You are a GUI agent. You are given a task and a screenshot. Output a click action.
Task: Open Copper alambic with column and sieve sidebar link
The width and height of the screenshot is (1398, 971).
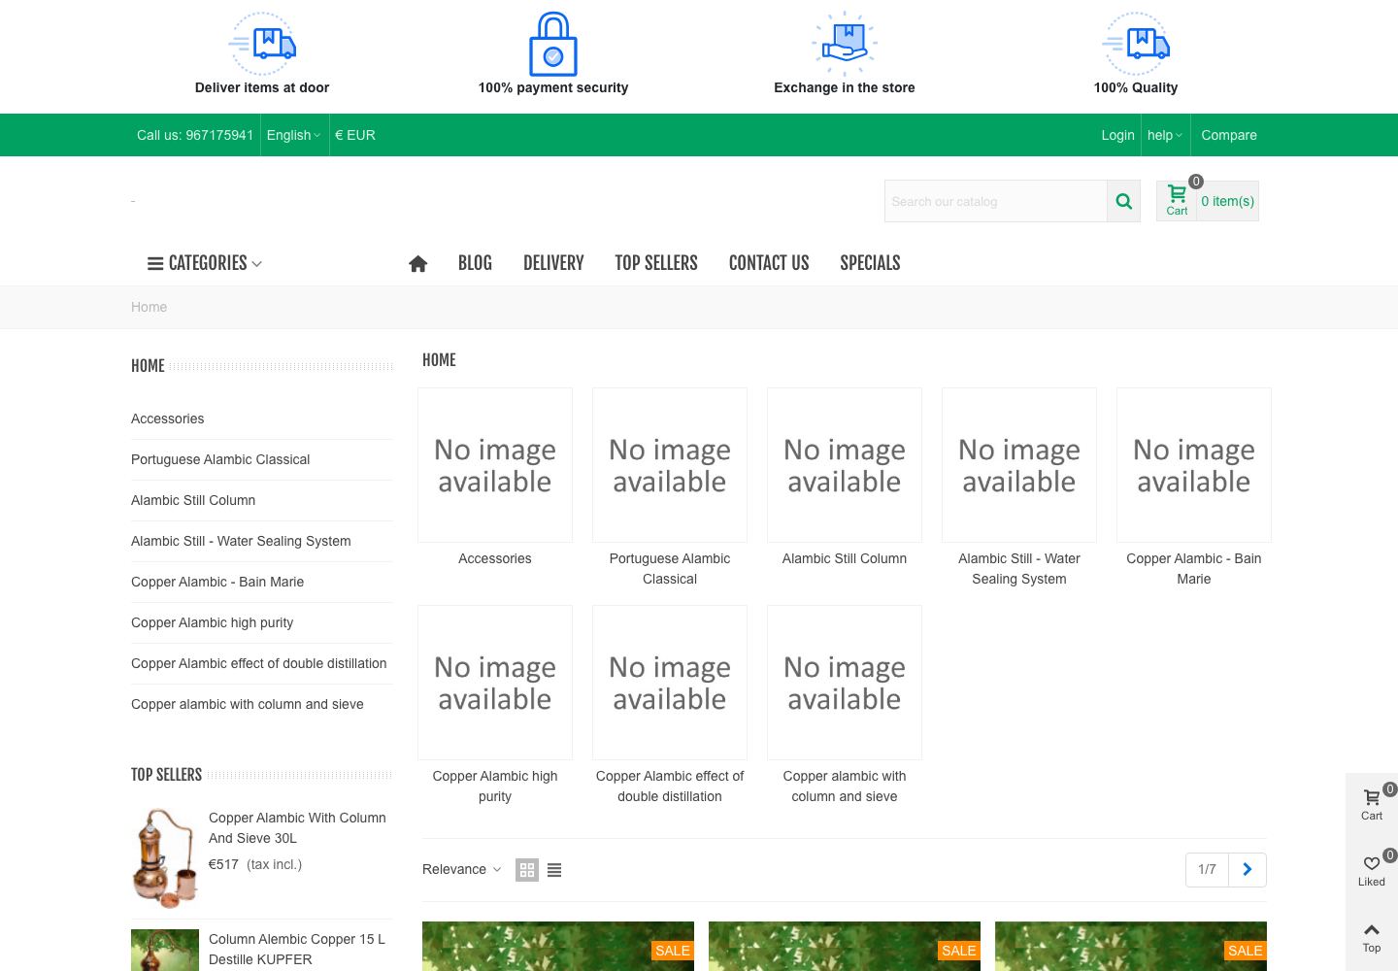(248, 704)
